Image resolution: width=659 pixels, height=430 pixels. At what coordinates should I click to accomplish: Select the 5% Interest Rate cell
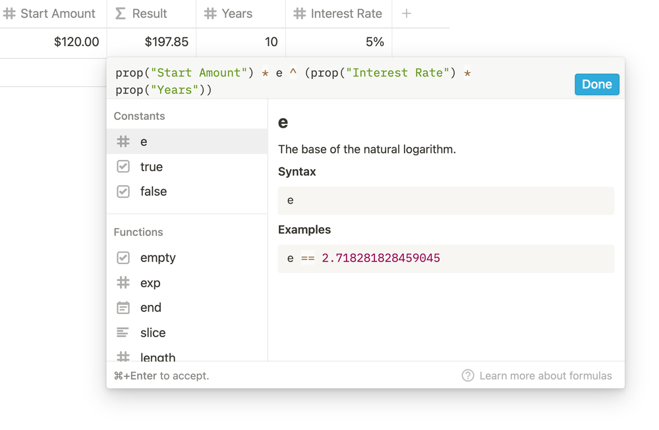tap(339, 42)
